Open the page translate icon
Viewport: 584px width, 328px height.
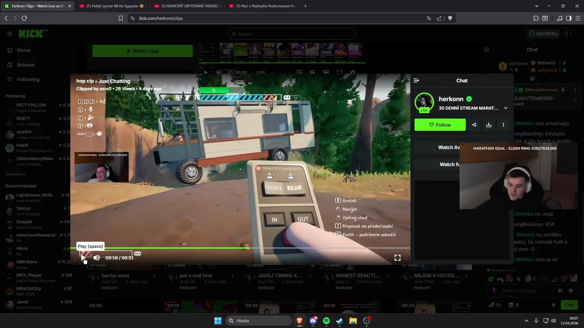(428, 18)
